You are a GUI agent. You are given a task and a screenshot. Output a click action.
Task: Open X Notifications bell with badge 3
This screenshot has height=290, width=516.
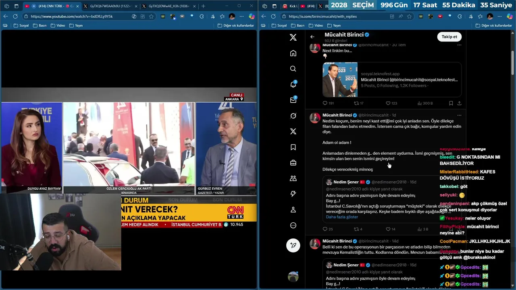pos(293,84)
